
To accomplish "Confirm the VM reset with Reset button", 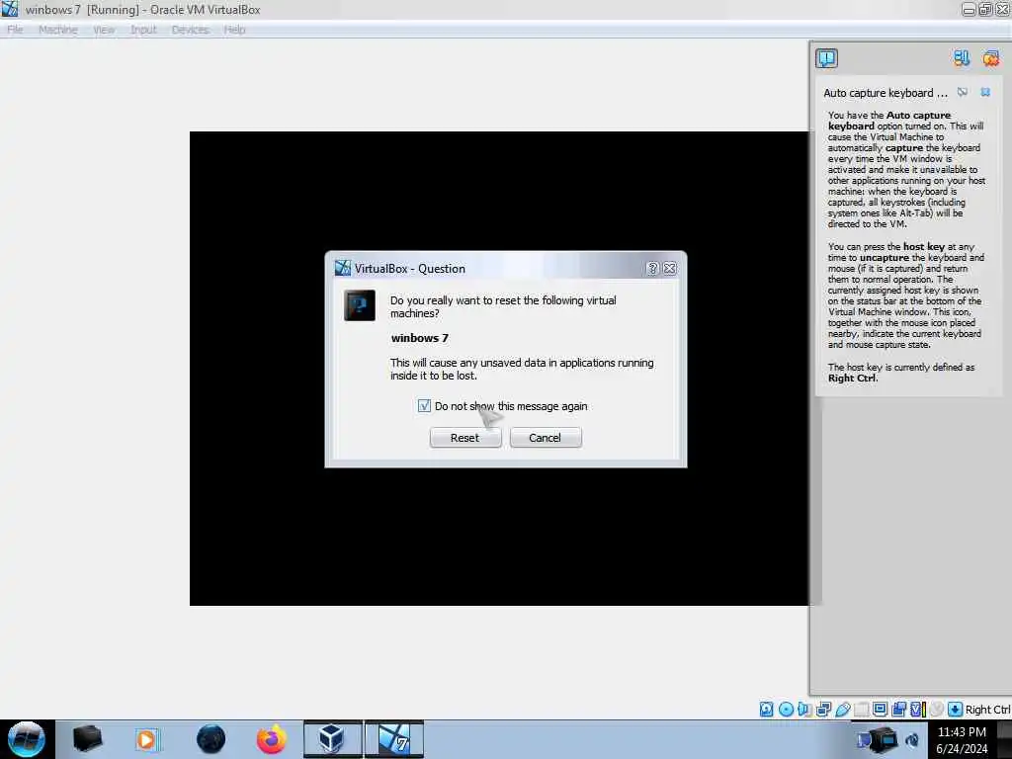I will pos(464,438).
